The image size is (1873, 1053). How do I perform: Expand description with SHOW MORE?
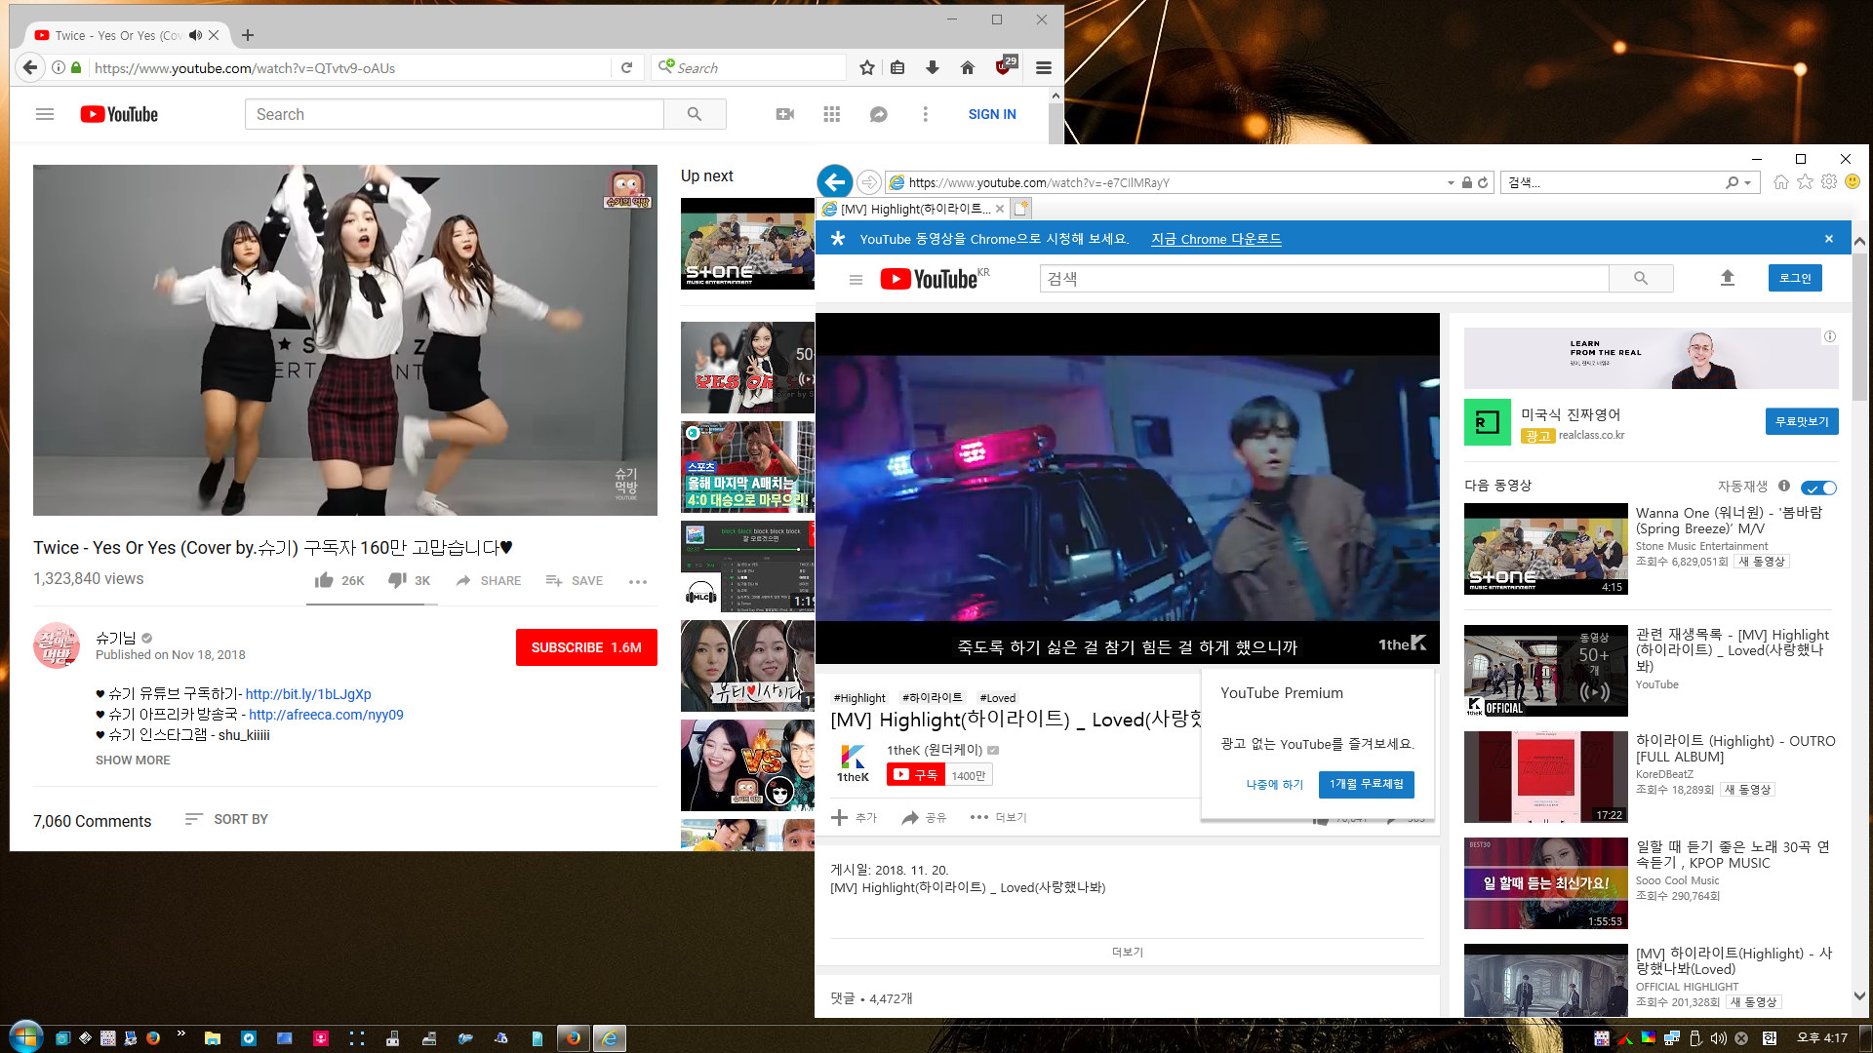coord(133,760)
